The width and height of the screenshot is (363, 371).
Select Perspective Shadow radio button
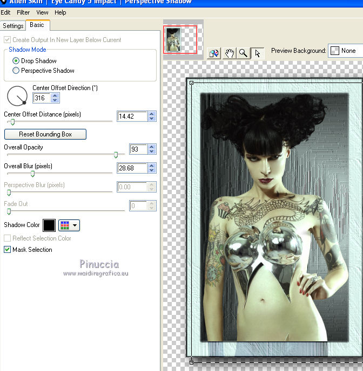pos(16,71)
